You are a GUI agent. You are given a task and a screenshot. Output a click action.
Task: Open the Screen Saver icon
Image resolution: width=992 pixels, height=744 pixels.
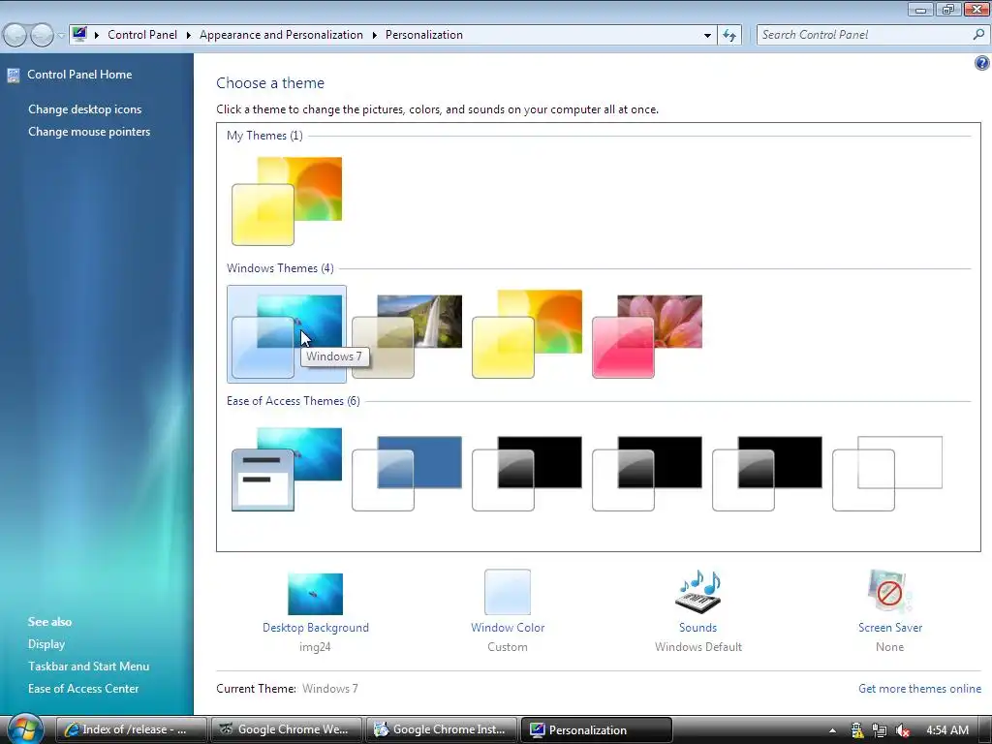[889, 592]
